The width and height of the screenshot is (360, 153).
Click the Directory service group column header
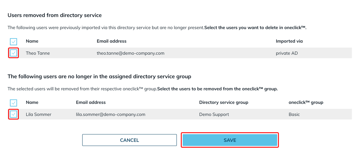224,102
